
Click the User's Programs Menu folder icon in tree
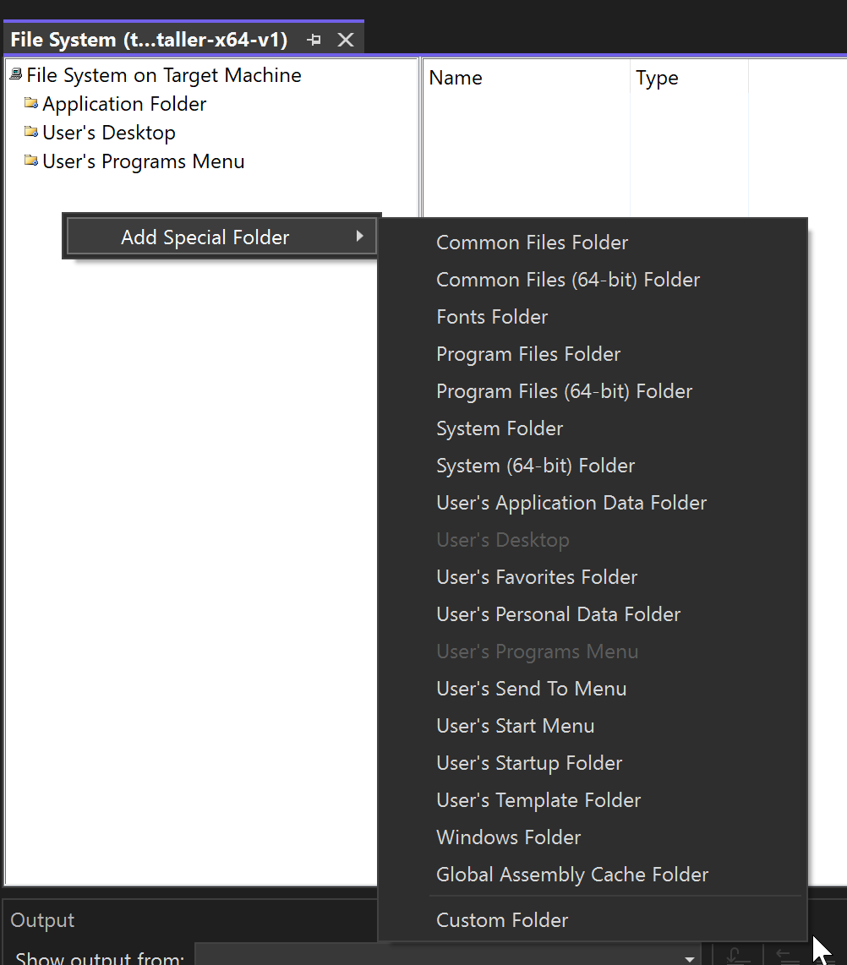pos(31,161)
